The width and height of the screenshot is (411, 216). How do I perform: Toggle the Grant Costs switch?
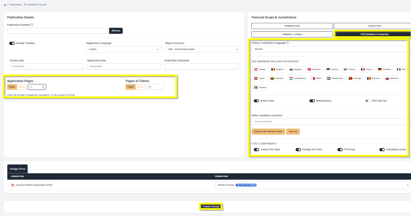(257, 101)
